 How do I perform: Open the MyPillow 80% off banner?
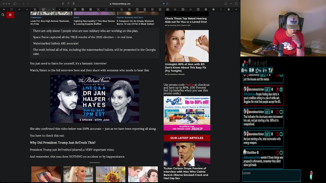pos(187,113)
